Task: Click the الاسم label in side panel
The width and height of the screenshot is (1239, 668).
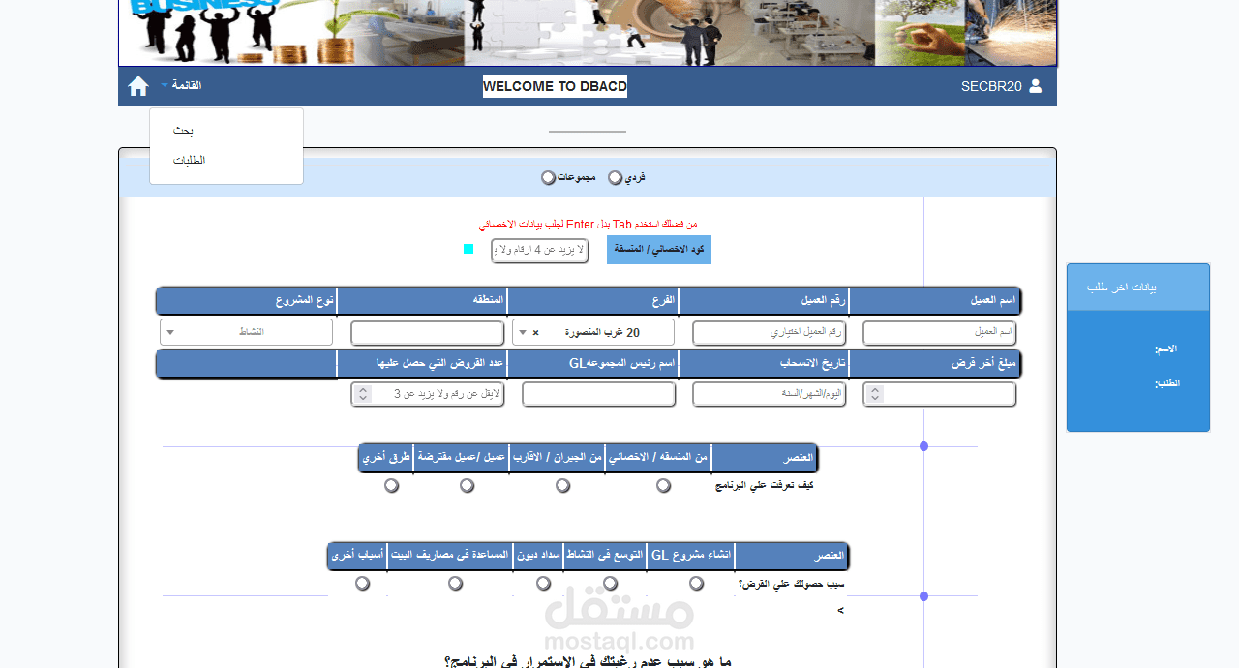Action: 1166,349
